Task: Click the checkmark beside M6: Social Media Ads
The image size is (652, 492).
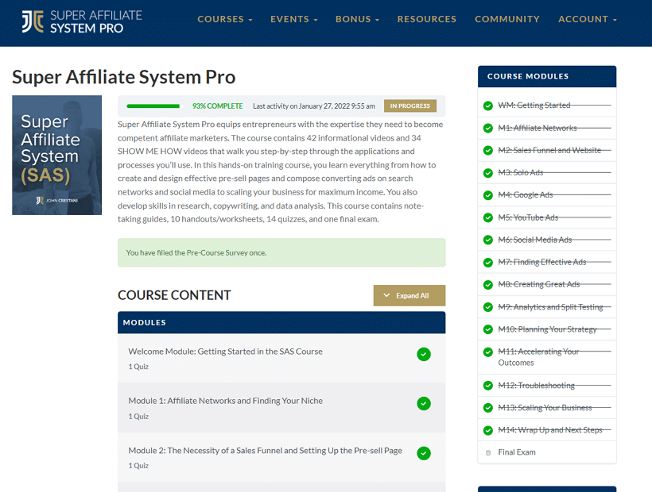Action: 488,240
